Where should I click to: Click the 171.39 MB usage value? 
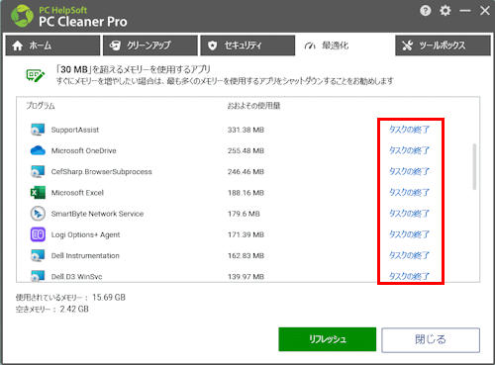click(x=246, y=234)
